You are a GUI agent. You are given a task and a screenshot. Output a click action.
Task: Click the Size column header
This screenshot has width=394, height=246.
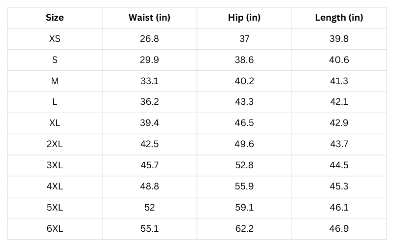pyautogui.click(x=55, y=18)
